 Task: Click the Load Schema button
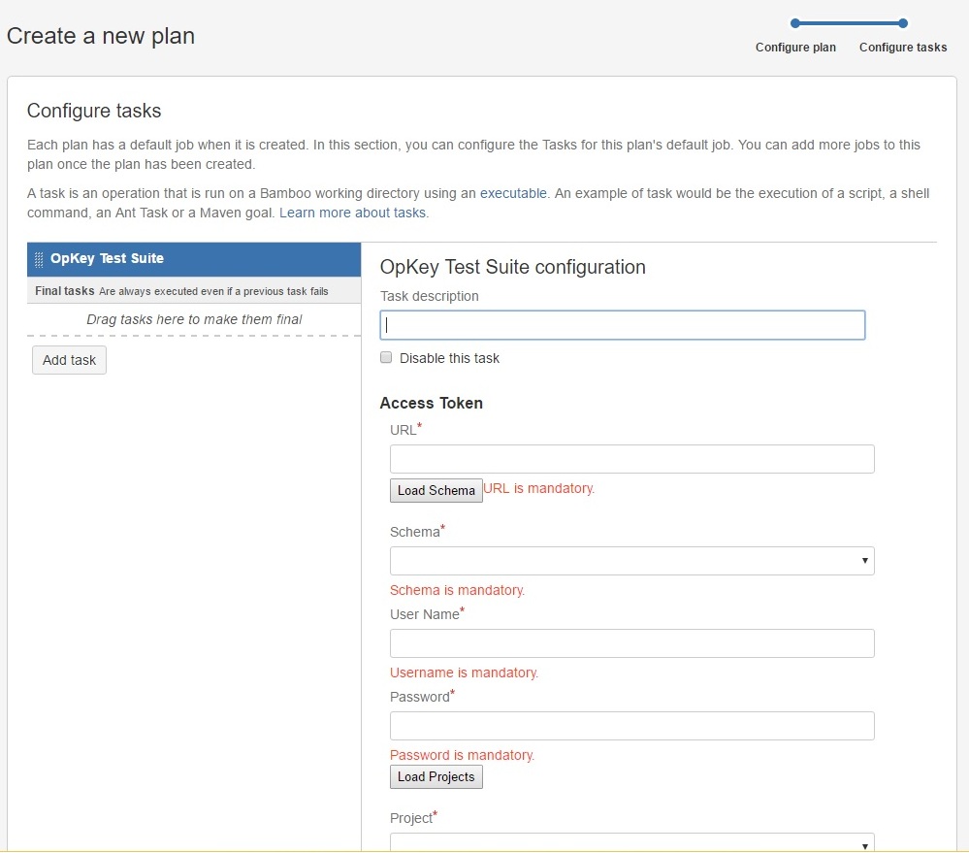coord(436,490)
